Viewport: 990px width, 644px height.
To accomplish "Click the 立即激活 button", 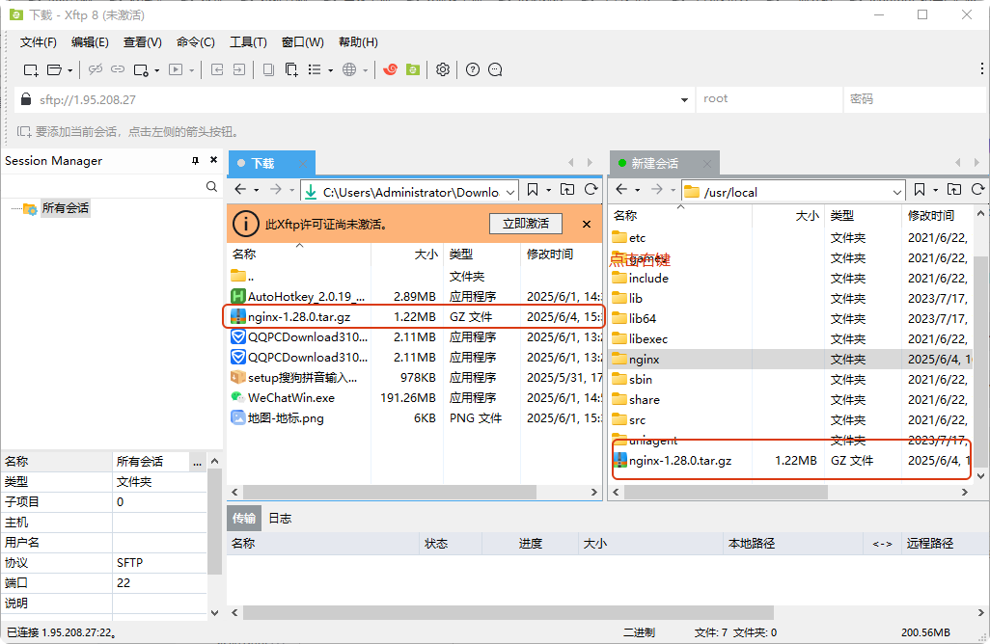I will [525, 224].
